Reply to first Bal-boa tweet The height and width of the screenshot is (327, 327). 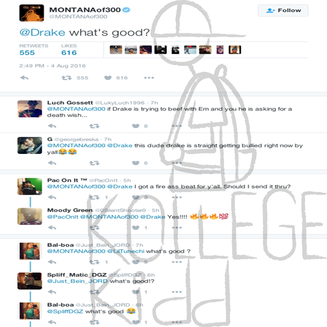pos(52,262)
